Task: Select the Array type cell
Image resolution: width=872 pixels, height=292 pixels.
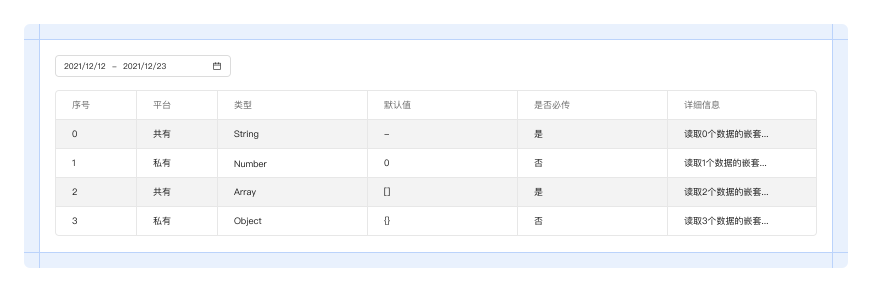Action: pyautogui.click(x=245, y=192)
